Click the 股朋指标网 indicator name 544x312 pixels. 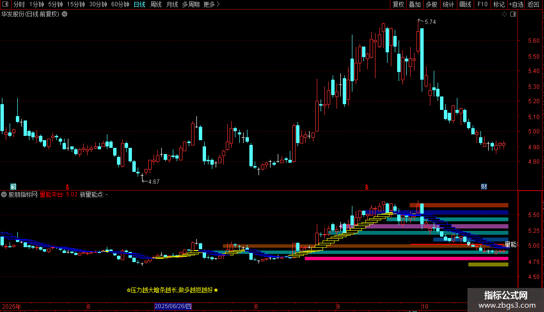(x=23, y=194)
